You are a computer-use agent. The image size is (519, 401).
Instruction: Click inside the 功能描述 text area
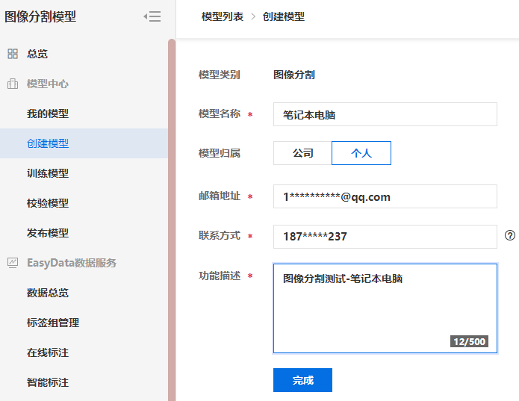point(385,308)
